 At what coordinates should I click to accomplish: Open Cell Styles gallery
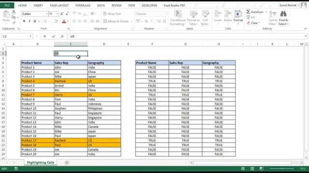tap(205, 18)
